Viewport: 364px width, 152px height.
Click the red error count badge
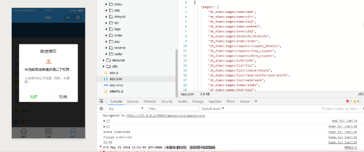pos(349,101)
